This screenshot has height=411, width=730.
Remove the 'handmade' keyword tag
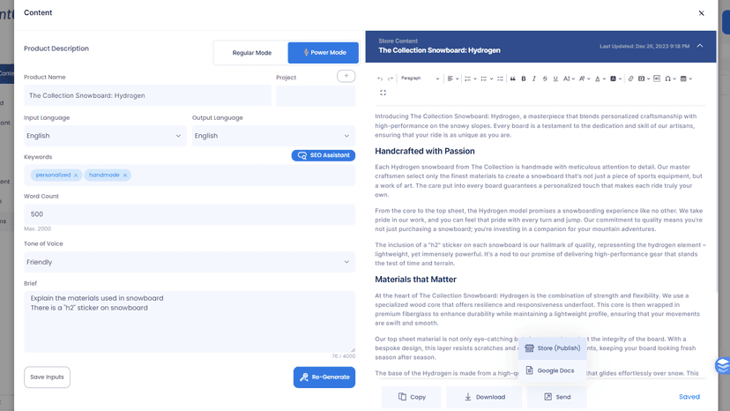coord(125,176)
